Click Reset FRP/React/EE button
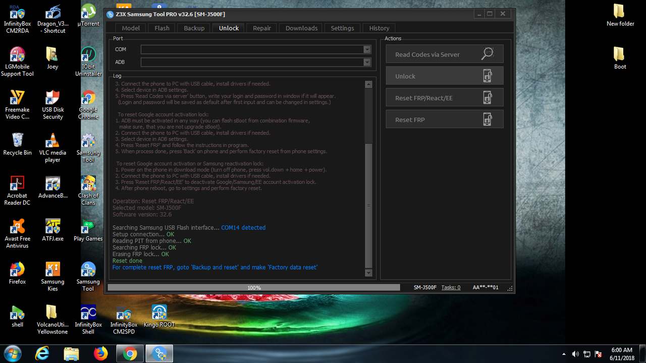Screen dimensions: 646x363 pos(445,98)
